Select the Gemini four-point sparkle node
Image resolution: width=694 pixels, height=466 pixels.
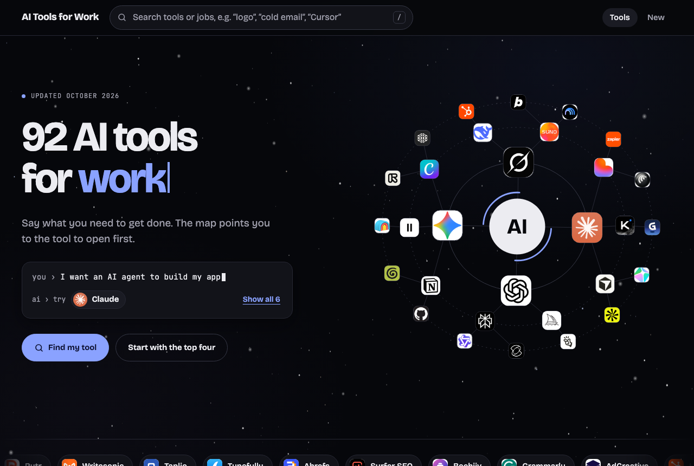coord(447,225)
